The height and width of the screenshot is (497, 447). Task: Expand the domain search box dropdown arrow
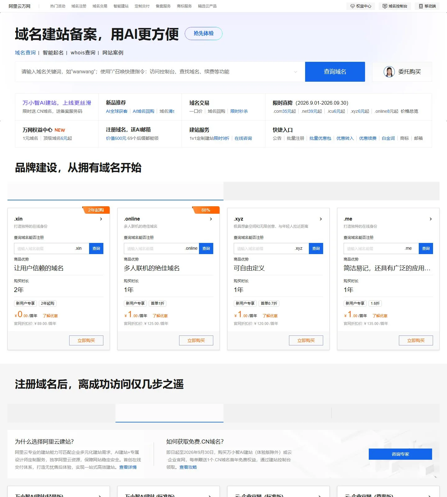(x=296, y=72)
